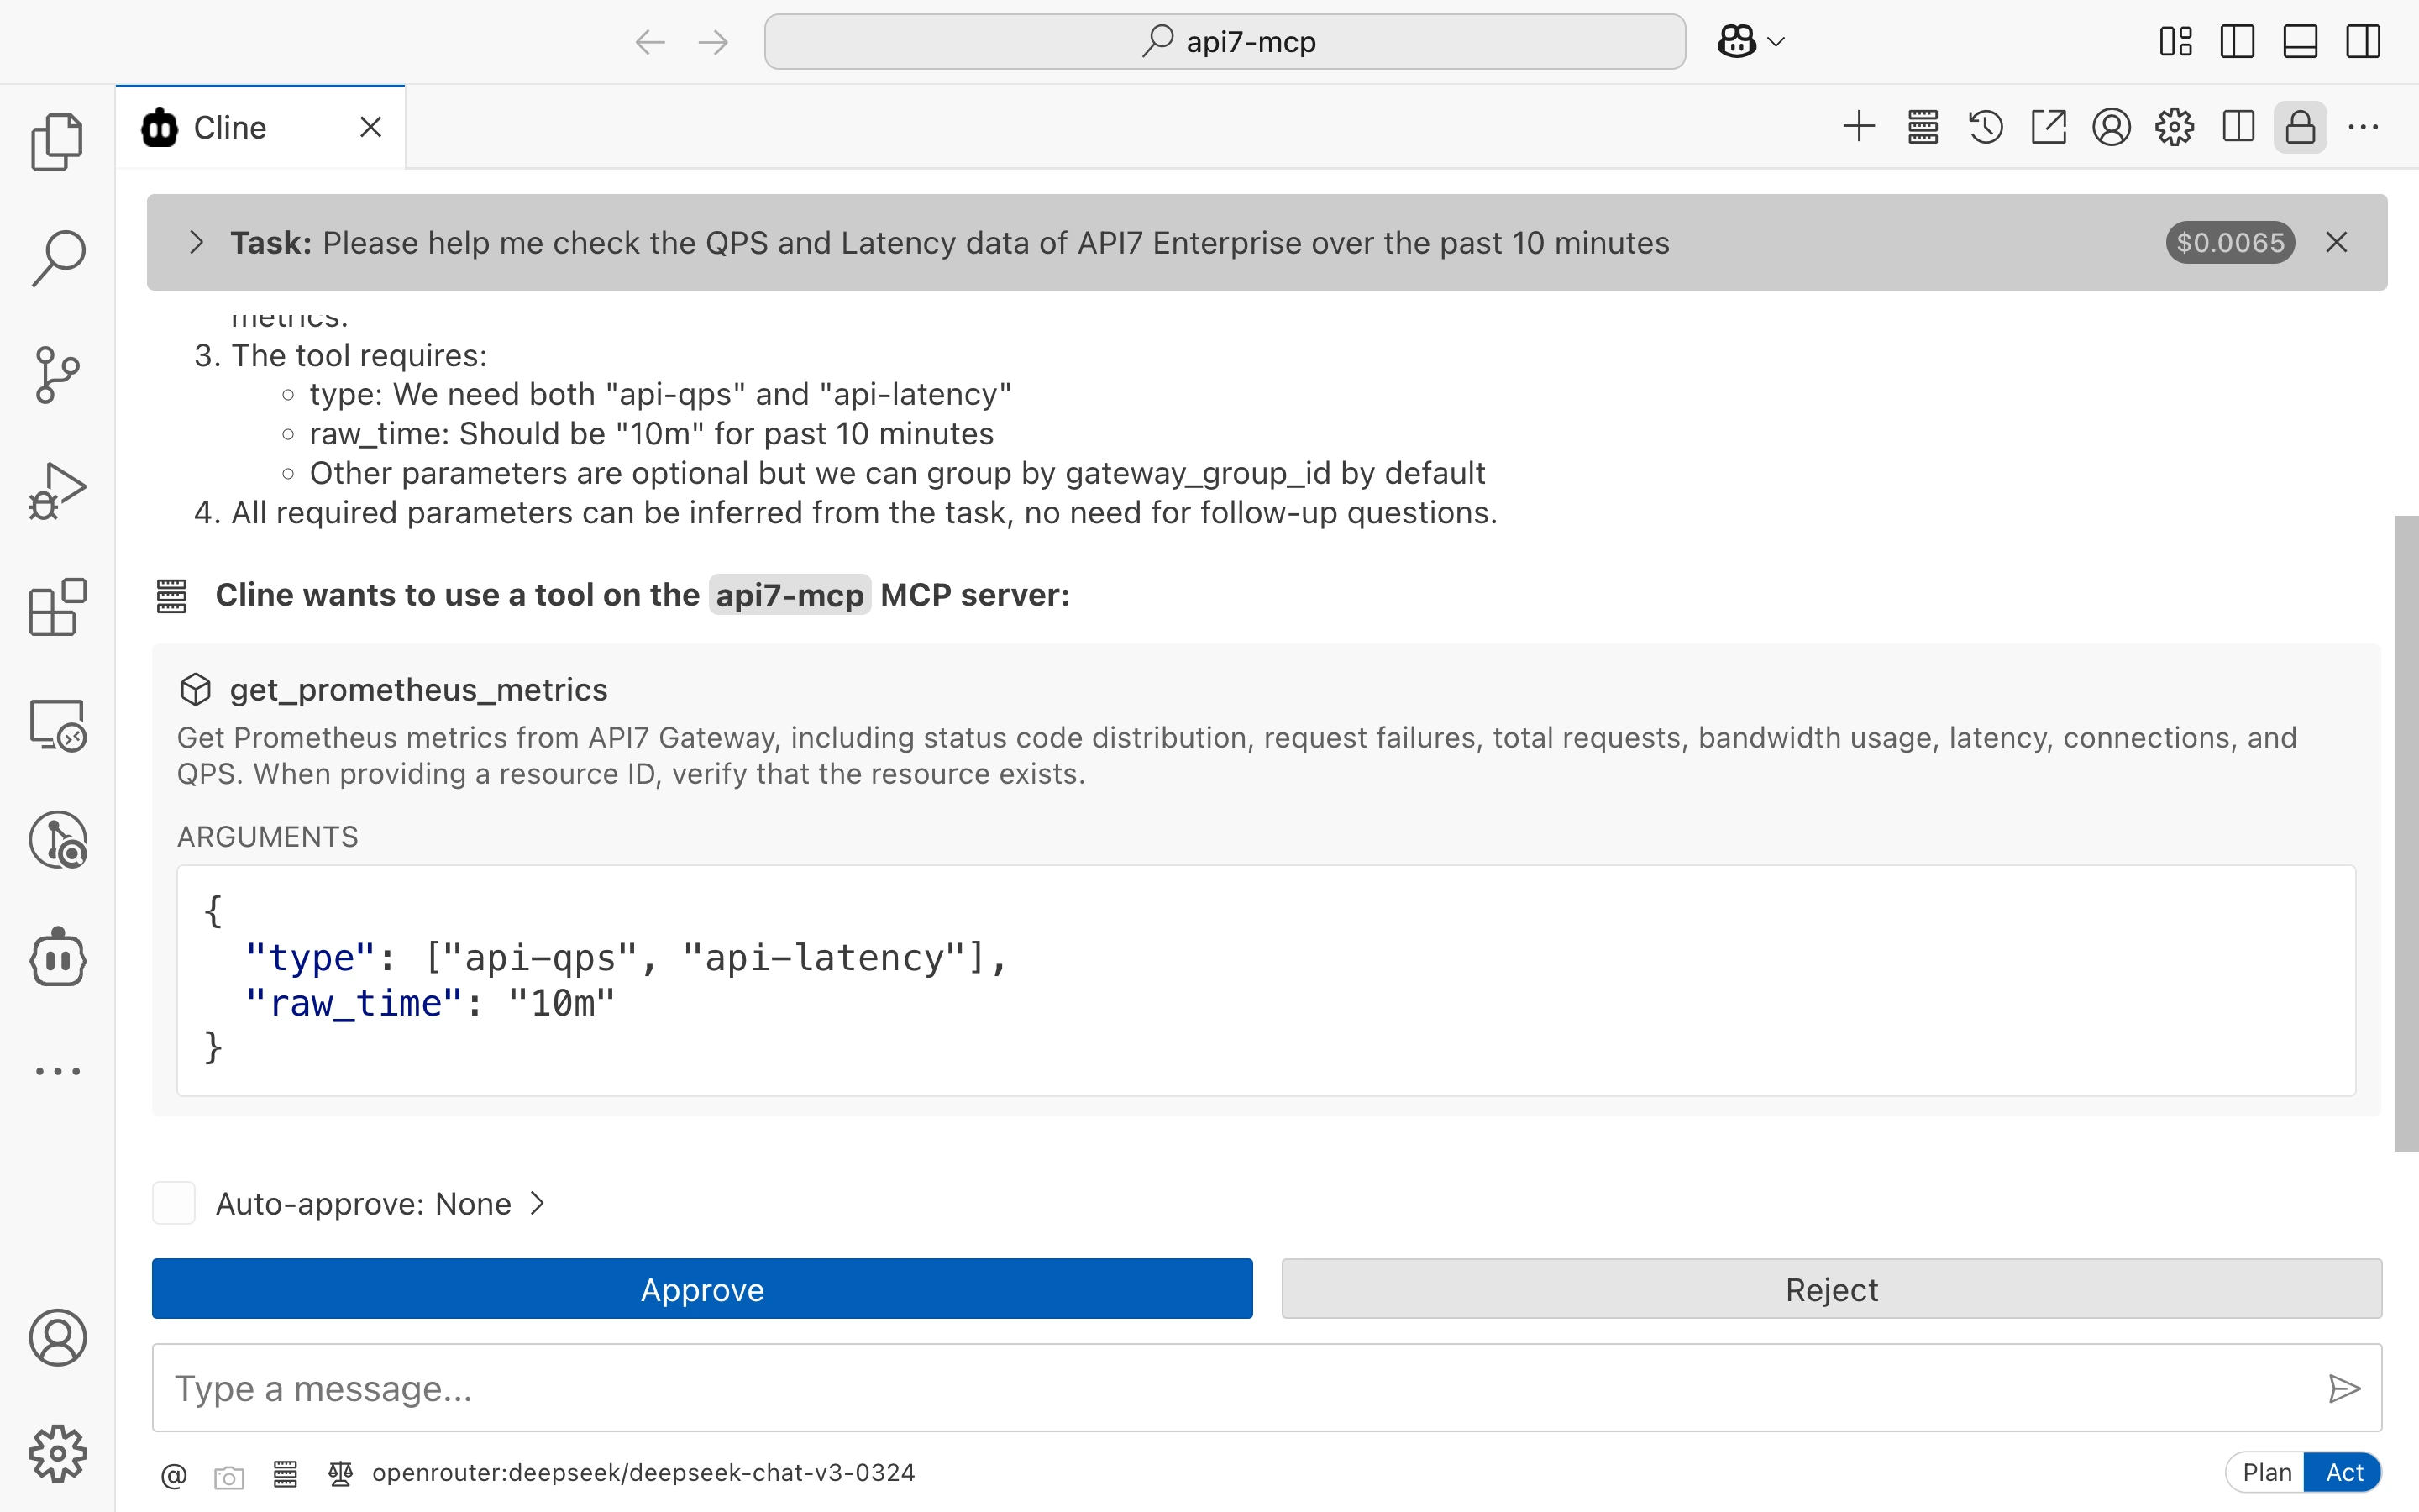Click the api7-mcp command center search box
2419x1512 pixels.
click(1225, 42)
